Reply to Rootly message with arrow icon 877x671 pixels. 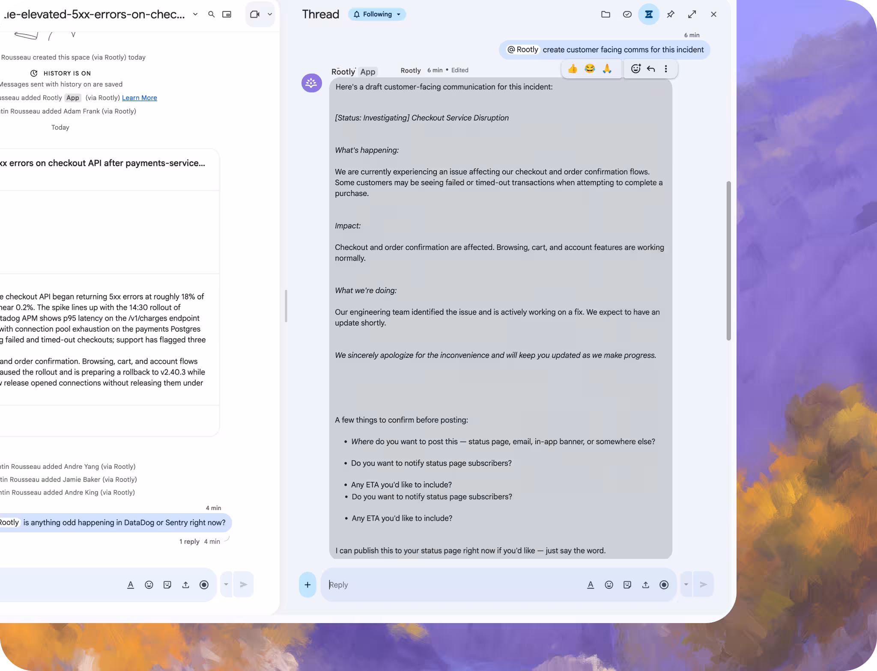[651, 68]
